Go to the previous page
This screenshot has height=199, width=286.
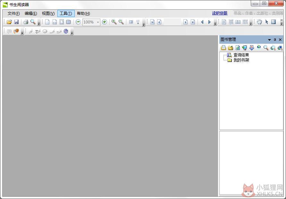click(x=159, y=22)
